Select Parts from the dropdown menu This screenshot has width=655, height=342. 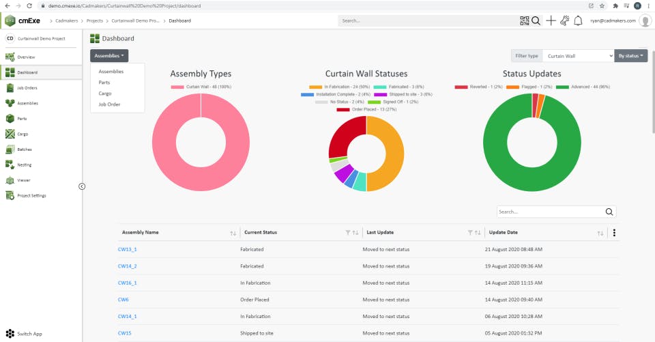click(104, 83)
